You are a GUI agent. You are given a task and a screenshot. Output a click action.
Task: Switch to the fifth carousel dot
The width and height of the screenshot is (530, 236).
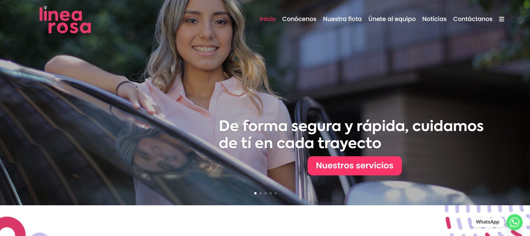[276, 193]
